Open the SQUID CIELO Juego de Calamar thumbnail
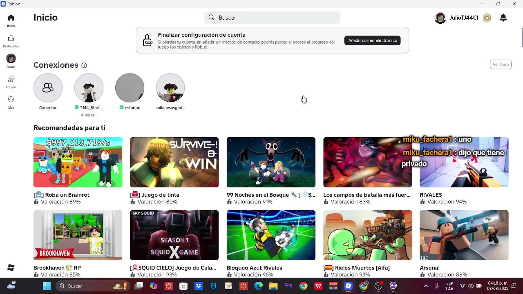Image resolution: width=523 pixels, height=294 pixels. pyautogui.click(x=174, y=235)
